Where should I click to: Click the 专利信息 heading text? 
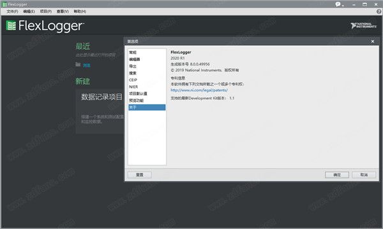coord(178,78)
